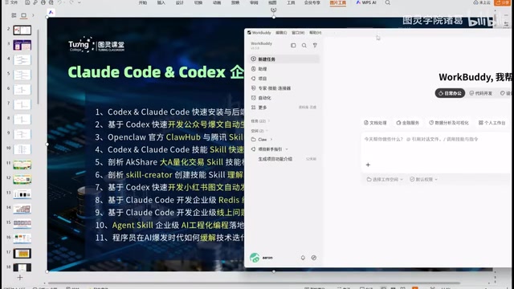Select the 日常办公 mode pill
514x289 pixels.
pyautogui.click(x=450, y=93)
